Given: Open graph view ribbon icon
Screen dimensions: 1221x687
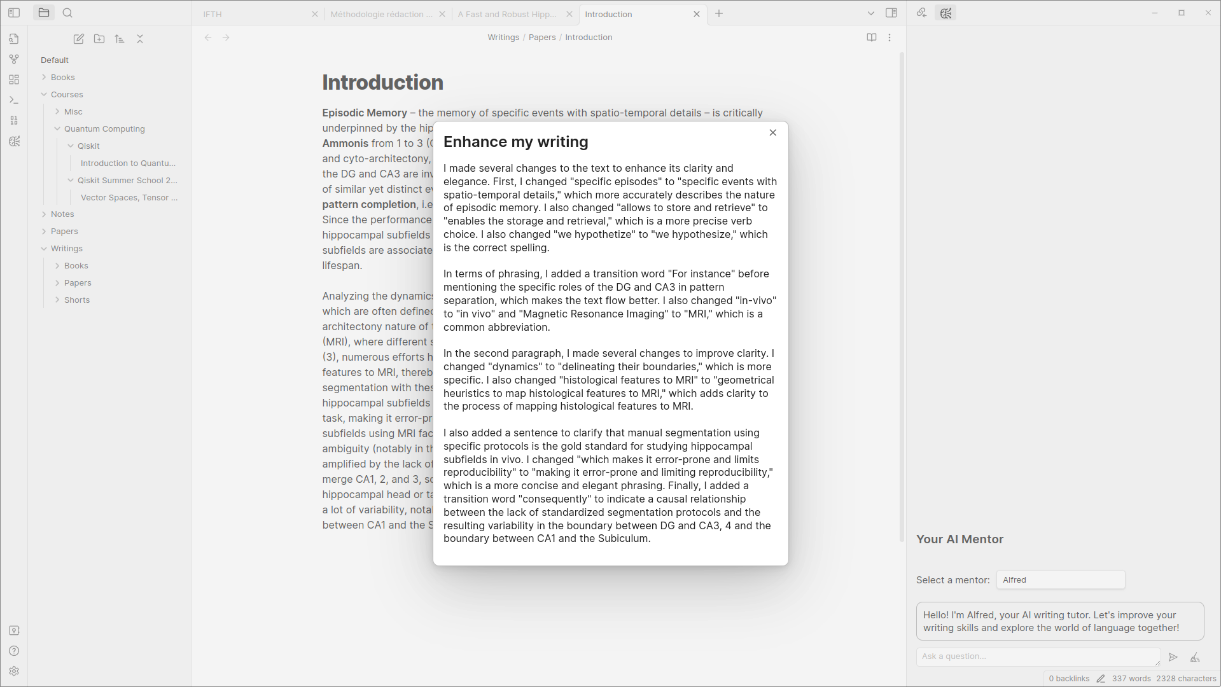Looking at the screenshot, I should [x=14, y=59].
